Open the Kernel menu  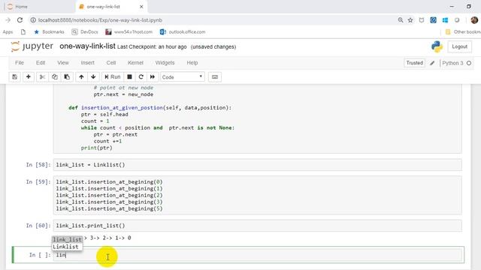(135, 63)
